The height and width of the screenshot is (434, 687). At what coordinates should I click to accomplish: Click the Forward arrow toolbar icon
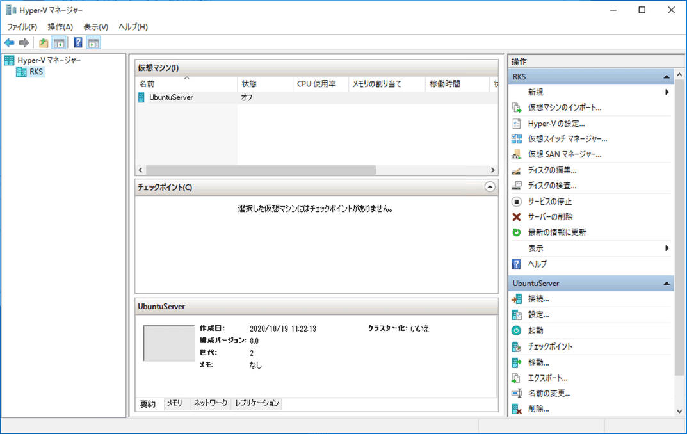point(24,42)
